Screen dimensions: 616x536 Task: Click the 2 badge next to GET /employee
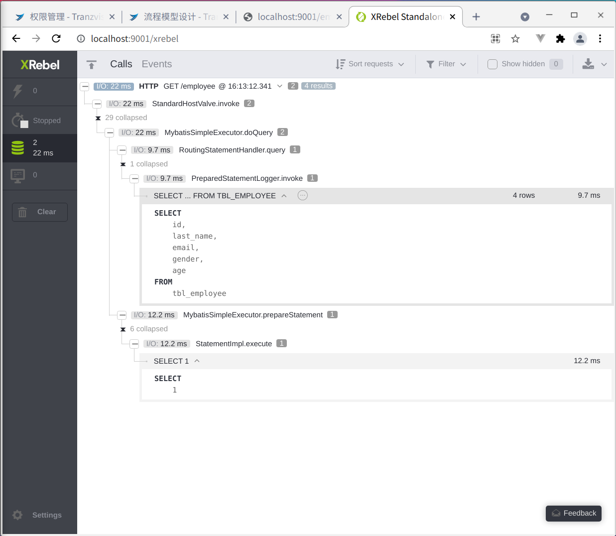tap(293, 86)
